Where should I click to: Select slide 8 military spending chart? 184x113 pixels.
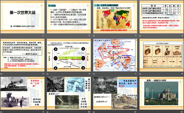[161, 55]
